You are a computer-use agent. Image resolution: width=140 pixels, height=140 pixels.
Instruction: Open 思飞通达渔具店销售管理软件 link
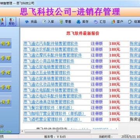49,102
